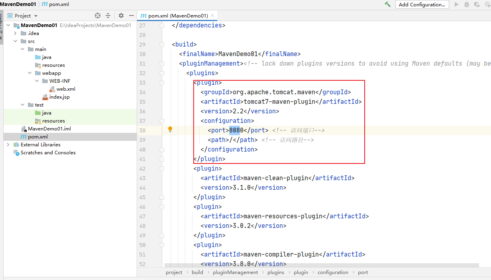The width and height of the screenshot is (491, 280).
Task: Click 'port' in XML breadcrumb bar
Action: point(363,272)
